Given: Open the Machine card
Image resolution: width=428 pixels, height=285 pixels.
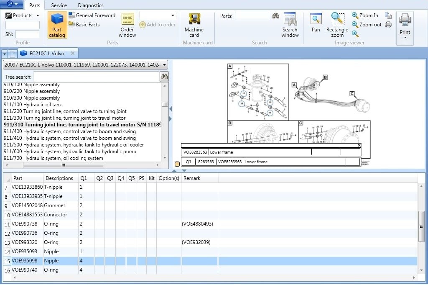Looking at the screenshot, I should pos(194,25).
